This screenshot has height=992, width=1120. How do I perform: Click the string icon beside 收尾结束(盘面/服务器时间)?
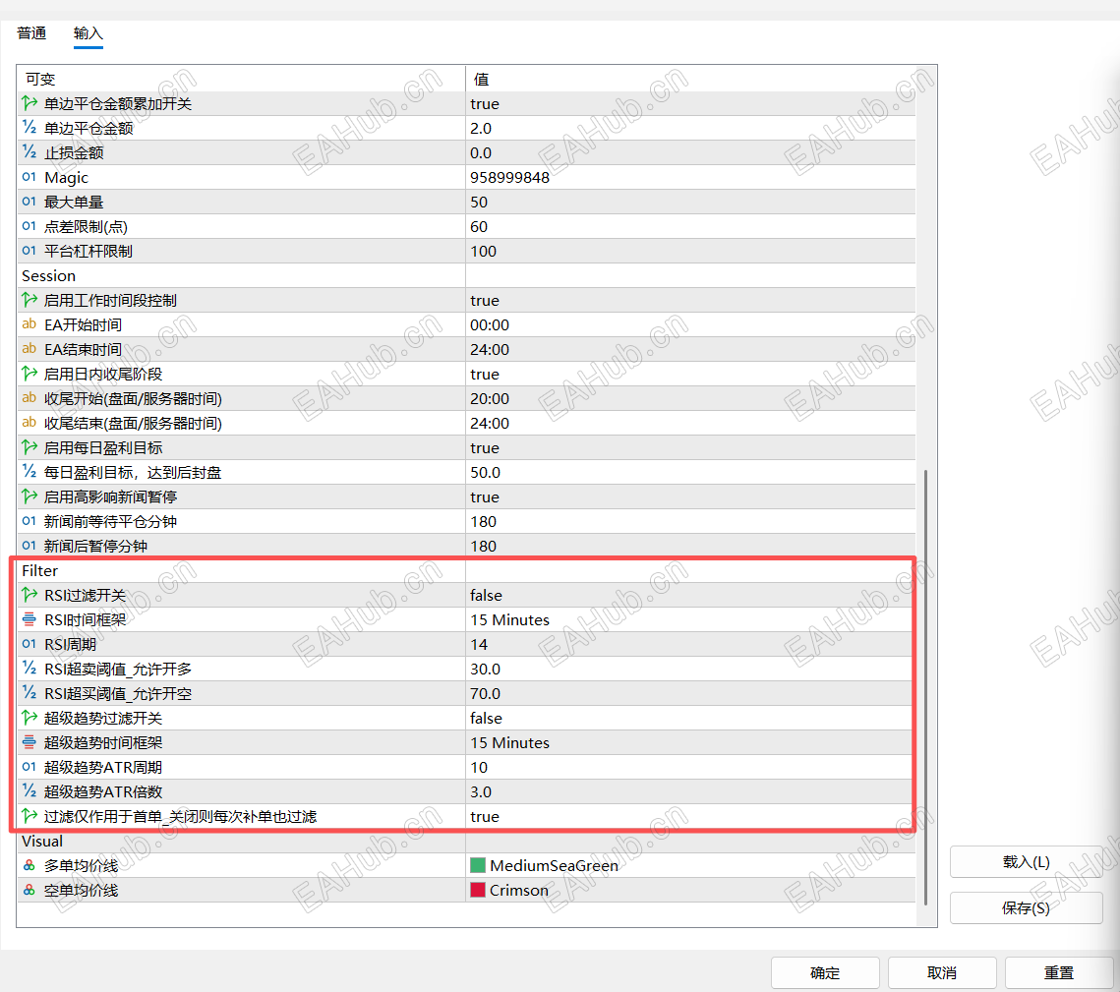pos(29,423)
